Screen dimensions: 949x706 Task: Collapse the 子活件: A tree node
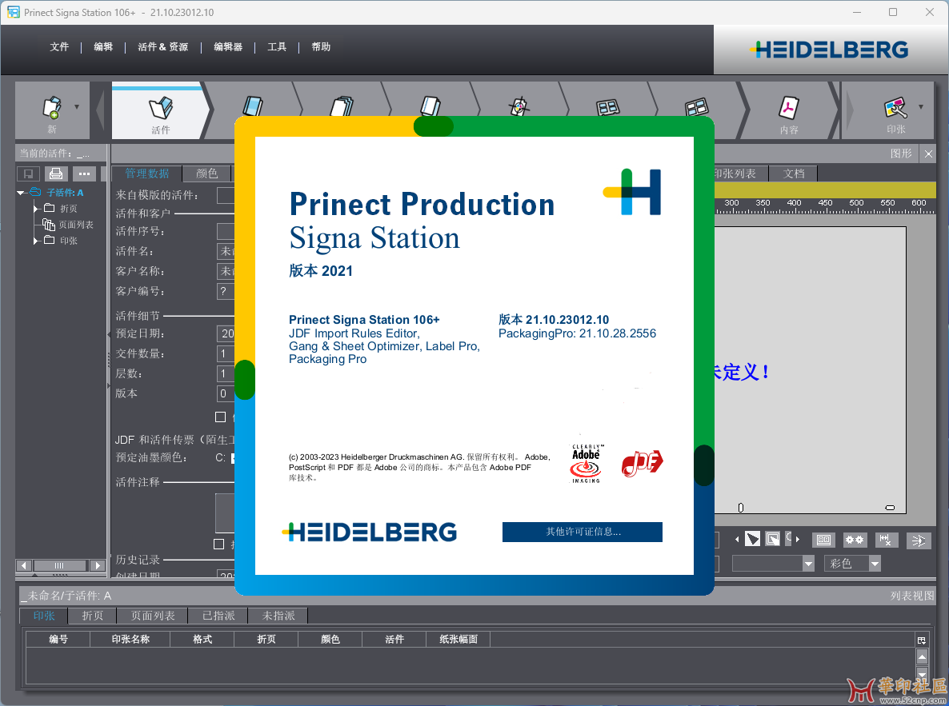[x=21, y=193]
